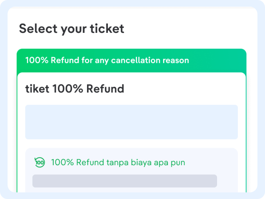Click the "Select your ticket" heading
Screen dimensions: 265x199
(72, 29)
